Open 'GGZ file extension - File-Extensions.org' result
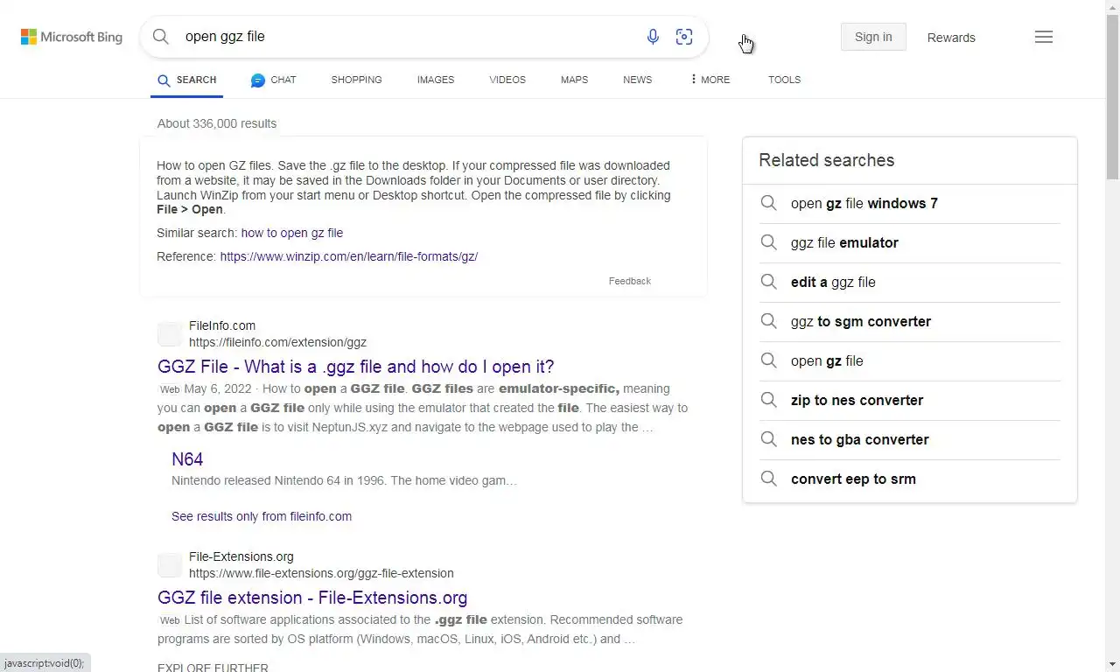 click(312, 598)
